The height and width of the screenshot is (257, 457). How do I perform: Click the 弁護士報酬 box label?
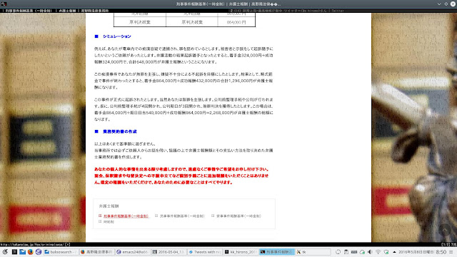coord(109,206)
